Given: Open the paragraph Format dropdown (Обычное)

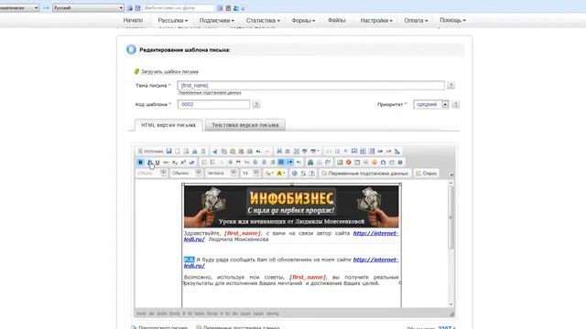Looking at the screenshot, I should (186, 173).
